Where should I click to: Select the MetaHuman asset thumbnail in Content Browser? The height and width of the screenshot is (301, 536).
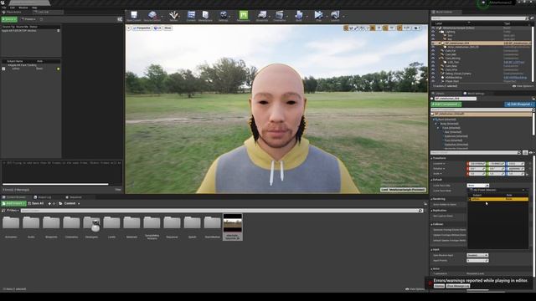[233, 227]
